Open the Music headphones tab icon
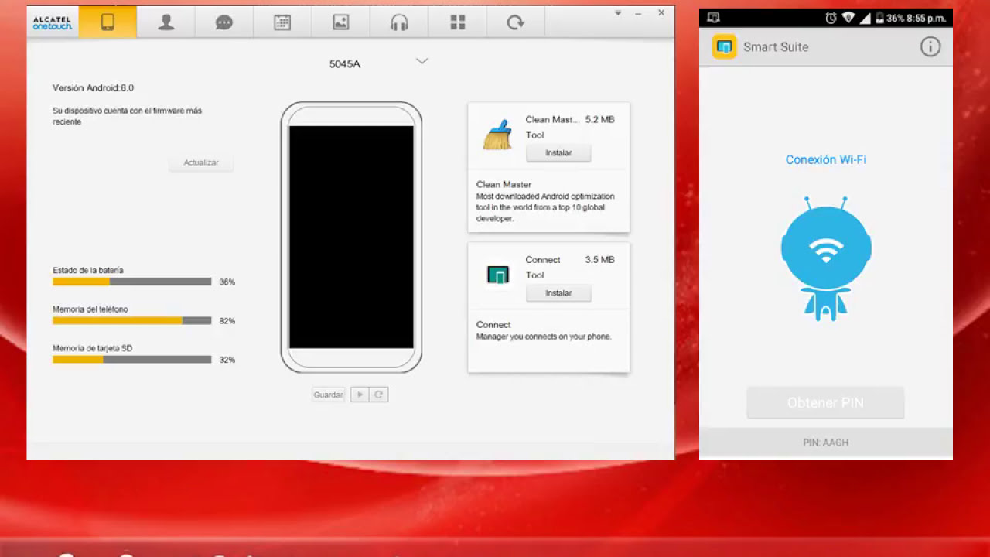 399,23
